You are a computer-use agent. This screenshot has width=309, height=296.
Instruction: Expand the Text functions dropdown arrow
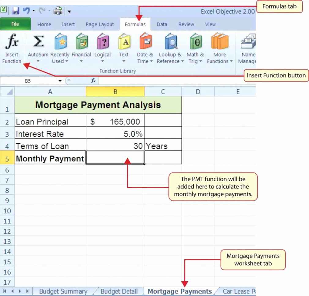(x=124, y=61)
